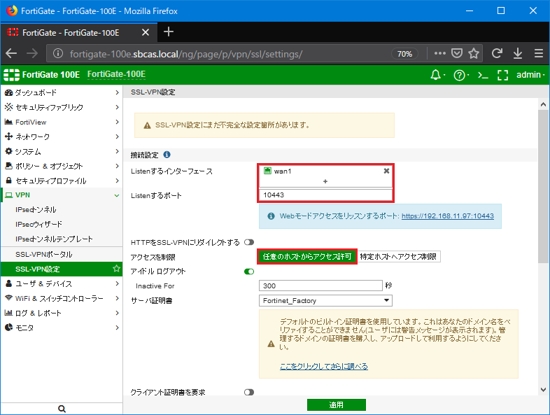Open サーバ証明書 Fortinet_Factory dropdown
Image resolution: width=550 pixels, height=415 pixels.
point(325,301)
